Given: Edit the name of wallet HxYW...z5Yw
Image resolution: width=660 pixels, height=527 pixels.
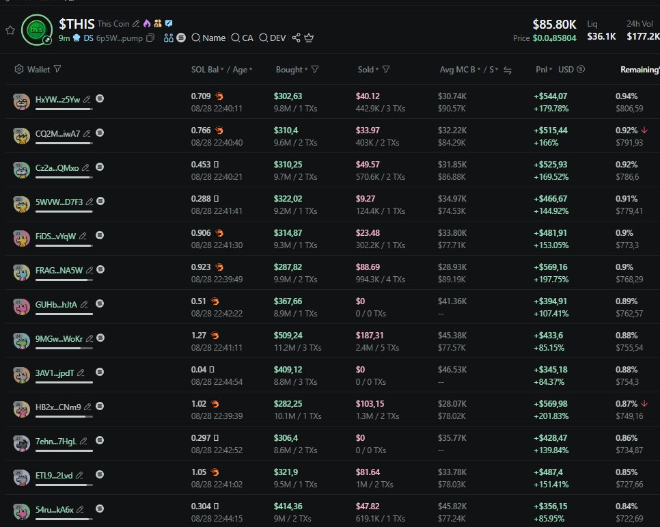Looking at the screenshot, I should point(87,99).
